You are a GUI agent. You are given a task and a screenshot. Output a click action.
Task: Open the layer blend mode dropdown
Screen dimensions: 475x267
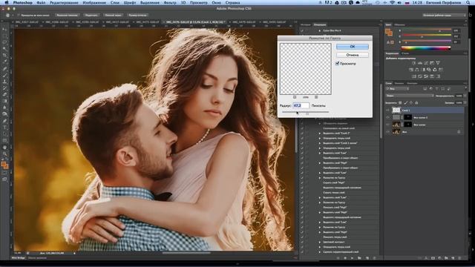click(x=410, y=96)
